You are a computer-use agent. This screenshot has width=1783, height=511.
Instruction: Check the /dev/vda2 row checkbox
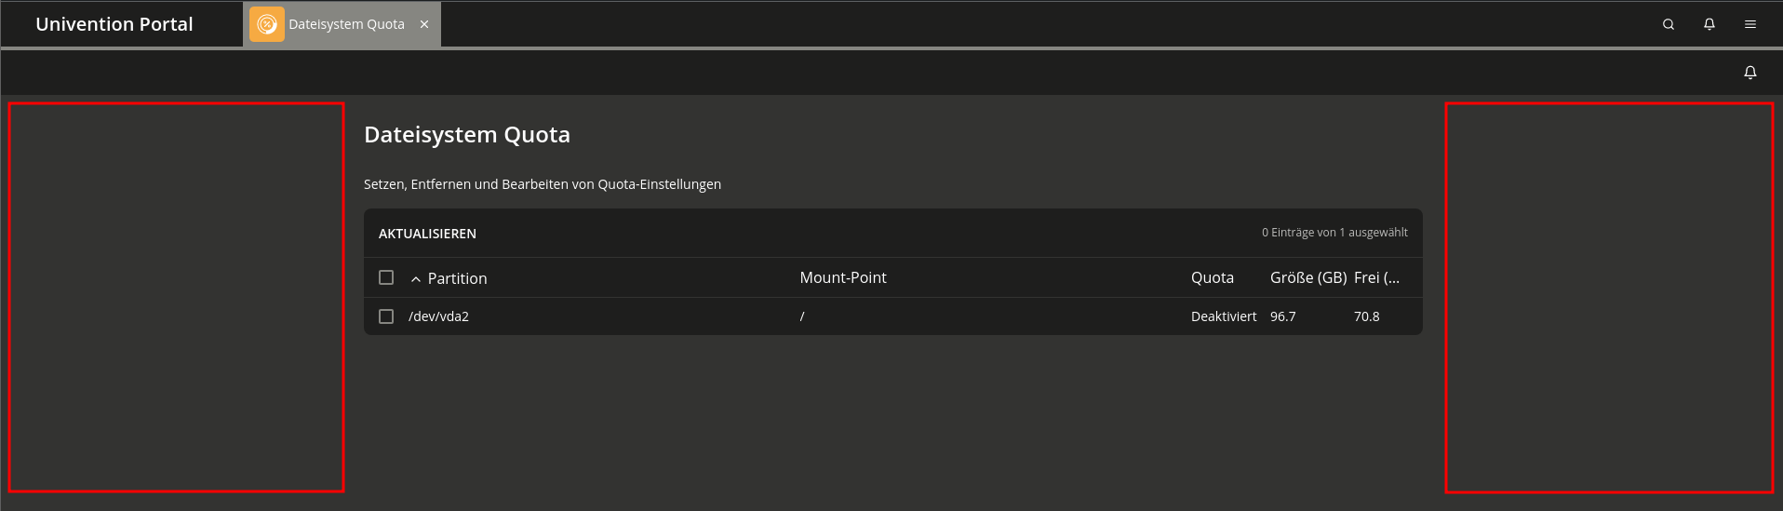coord(386,316)
